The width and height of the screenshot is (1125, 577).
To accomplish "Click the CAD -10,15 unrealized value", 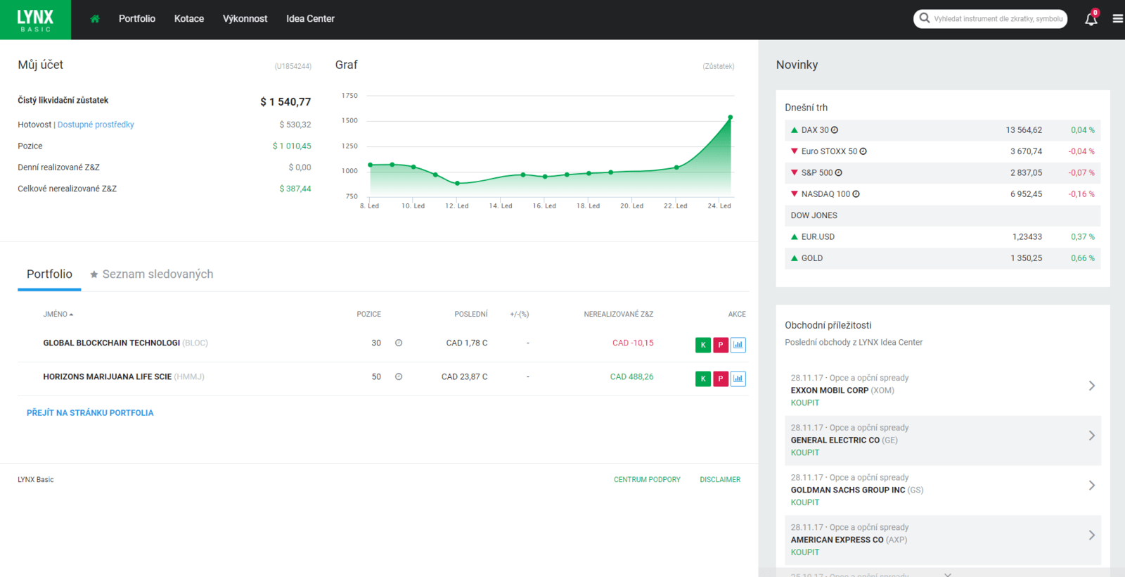I will click(633, 343).
